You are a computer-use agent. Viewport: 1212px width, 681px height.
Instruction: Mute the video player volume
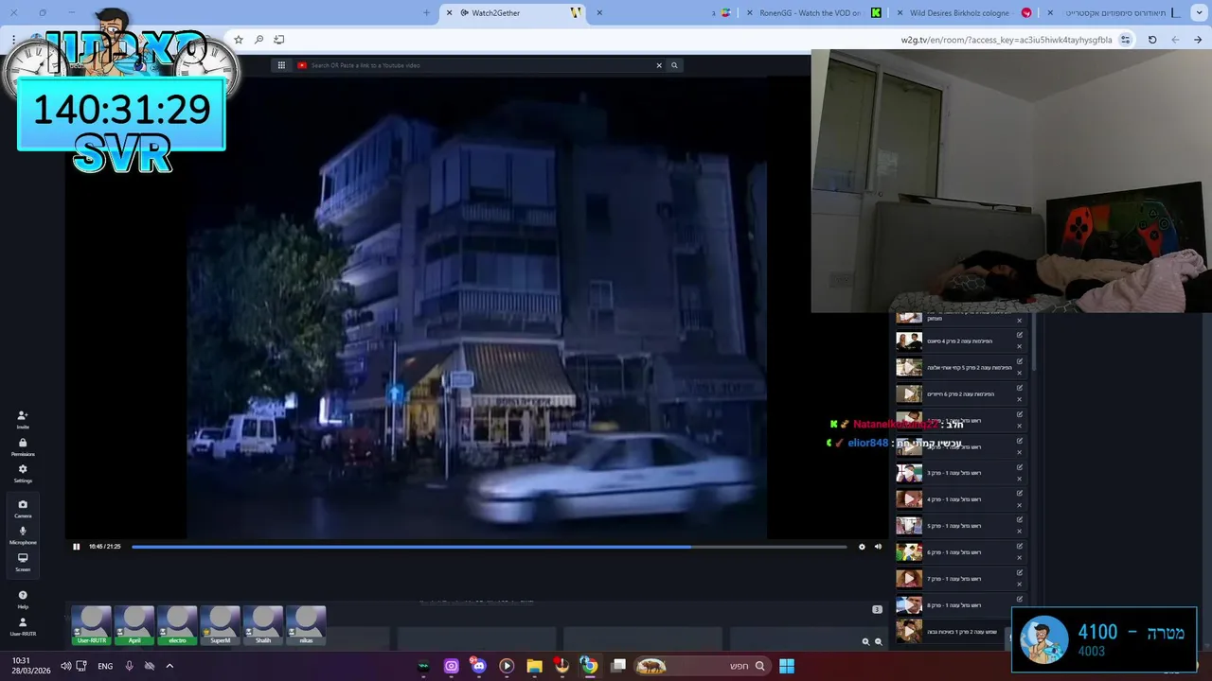click(878, 547)
